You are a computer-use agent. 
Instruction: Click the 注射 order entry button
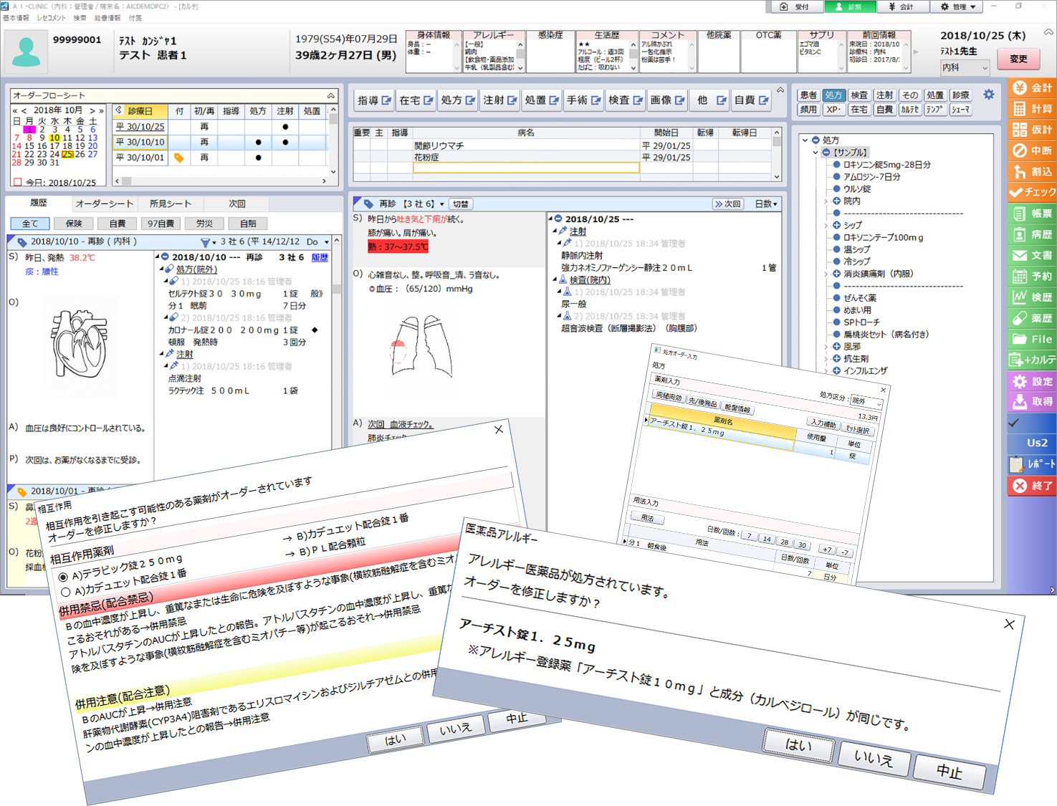pos(499,100)
